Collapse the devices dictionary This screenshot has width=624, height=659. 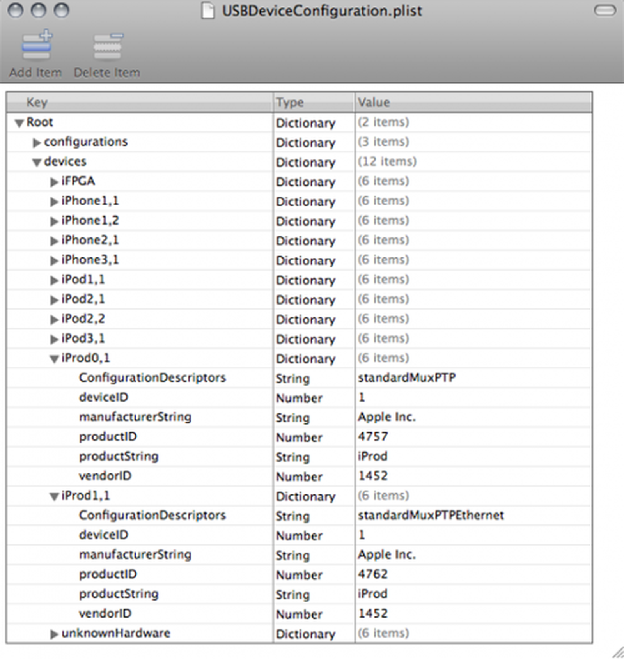click(37, 163)
